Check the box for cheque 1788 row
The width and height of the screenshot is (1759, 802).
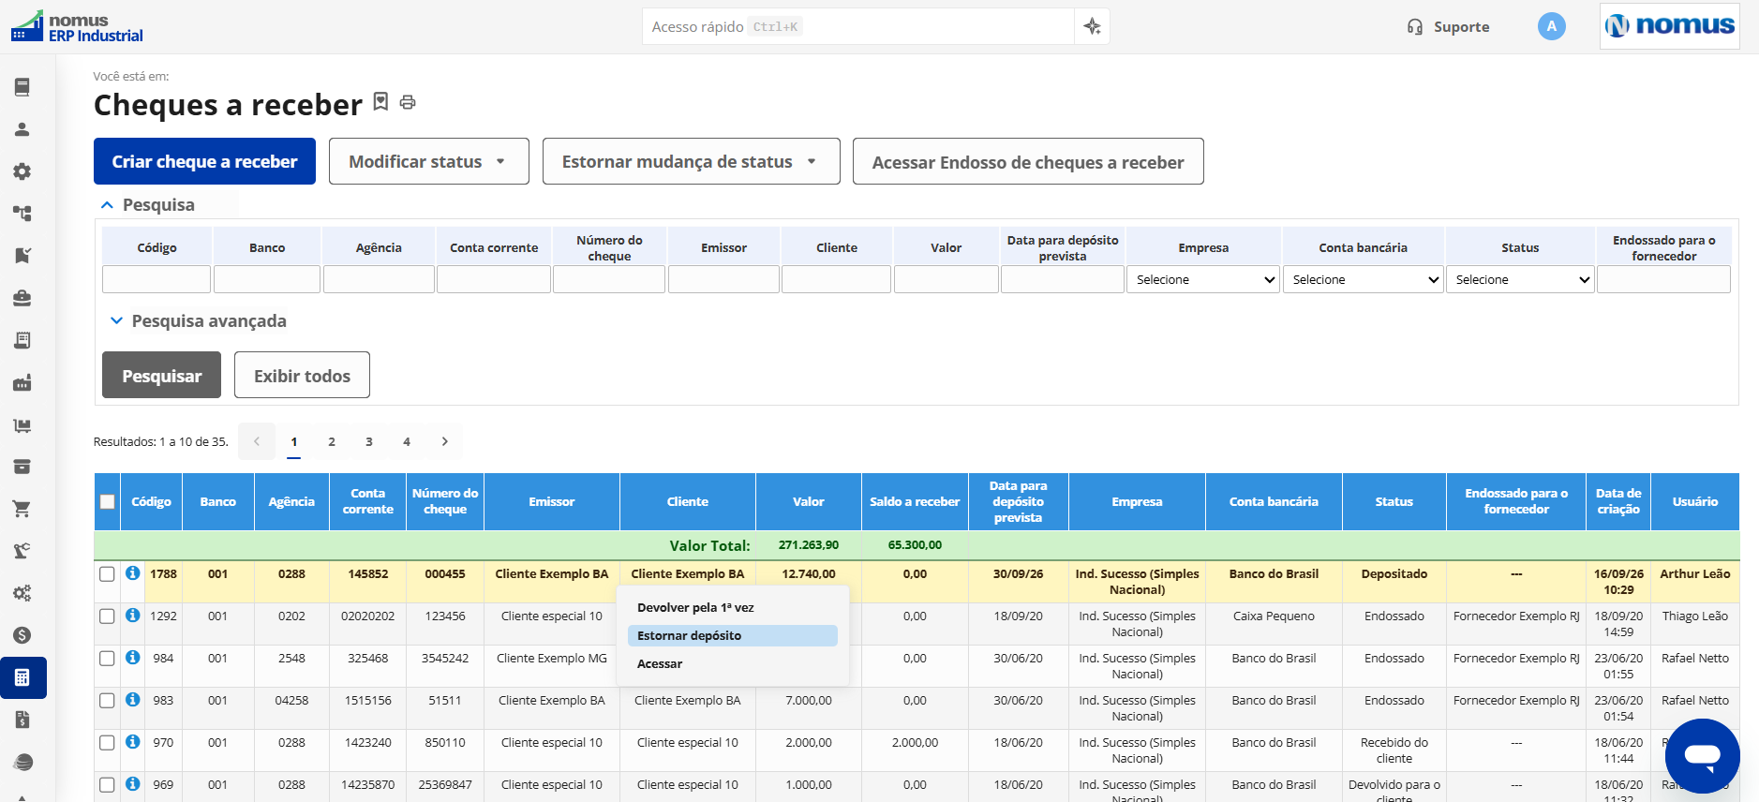coord(107,573)
